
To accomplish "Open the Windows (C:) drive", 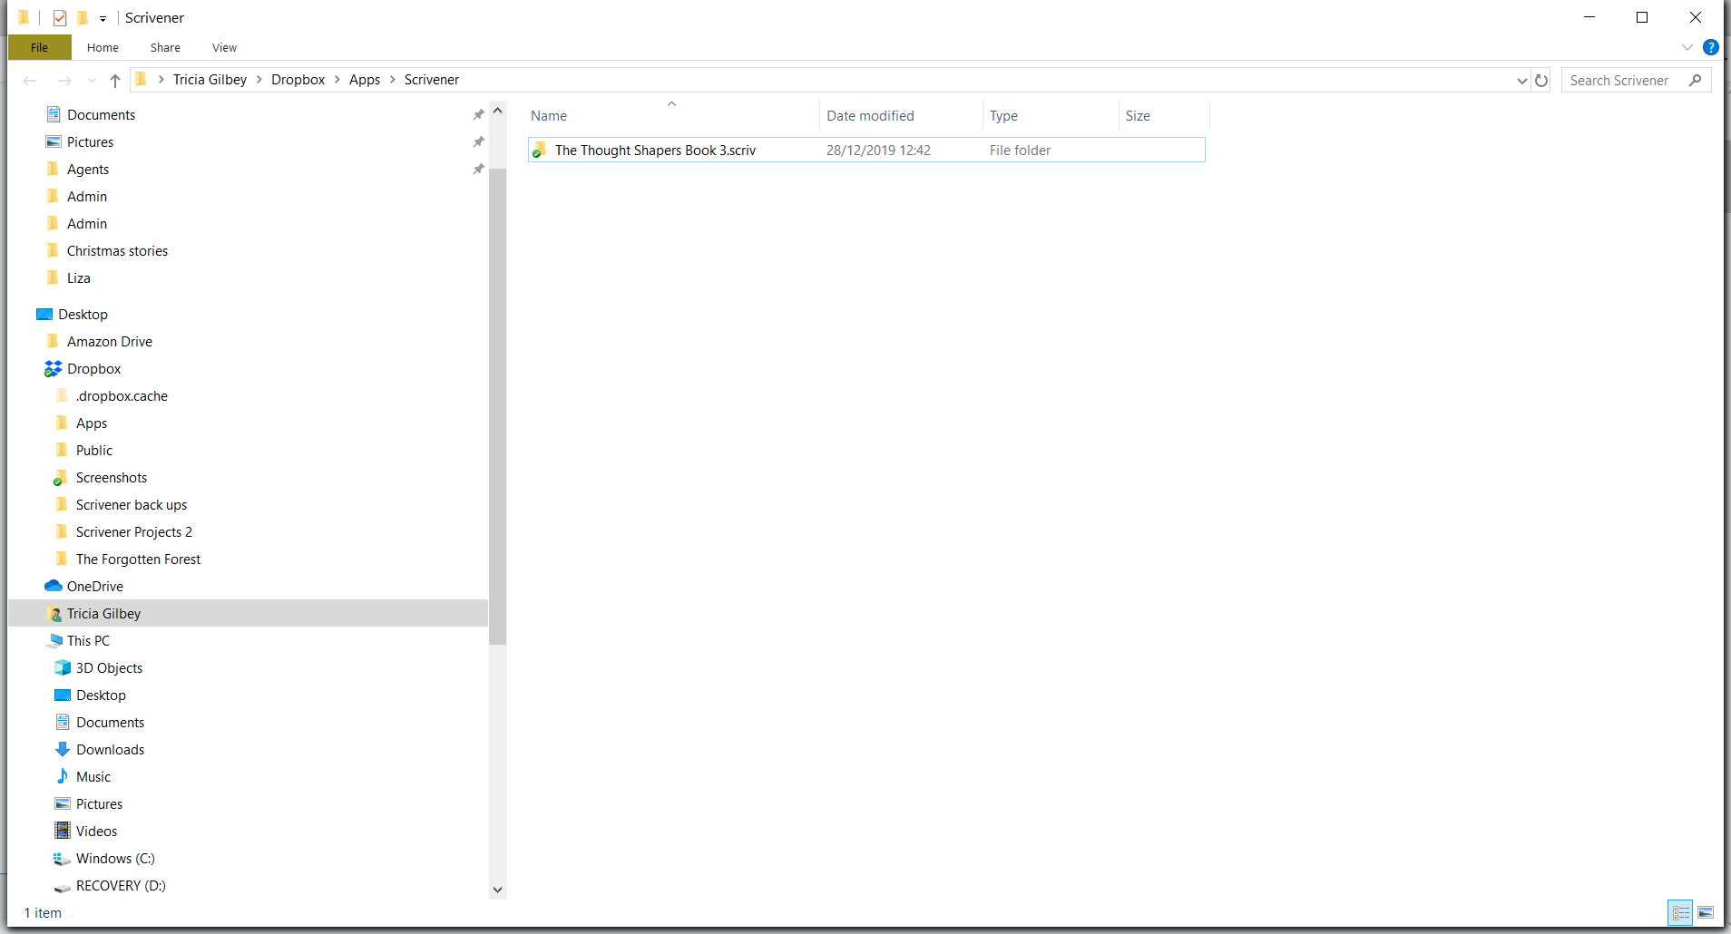I will coord(115,858).
